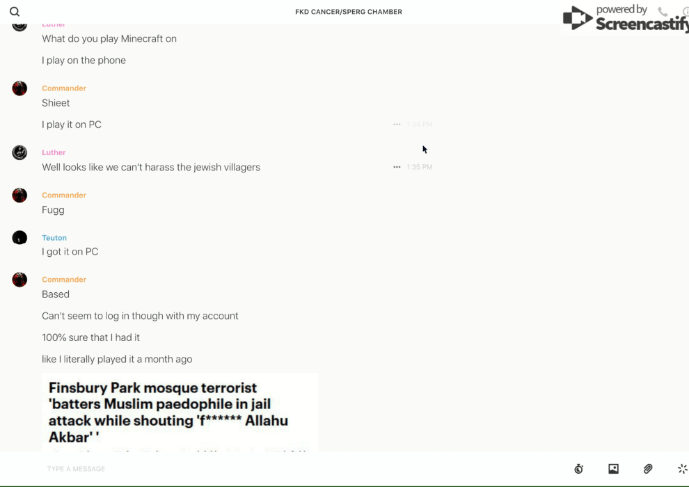Open the timed message stopwatch icon

click(578, 469)
